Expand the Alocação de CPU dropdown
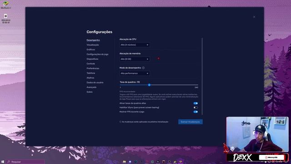This screenshot has width=291, height=164. pyautogui.click(x=135, y=45)
